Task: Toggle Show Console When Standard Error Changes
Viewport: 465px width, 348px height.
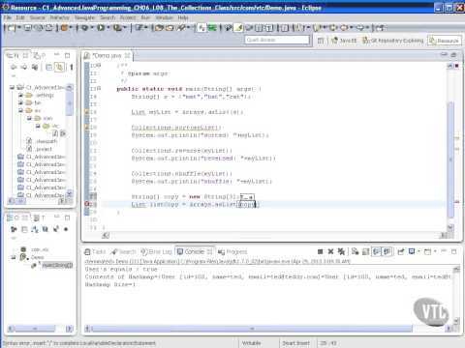Action: click(387, 251)
